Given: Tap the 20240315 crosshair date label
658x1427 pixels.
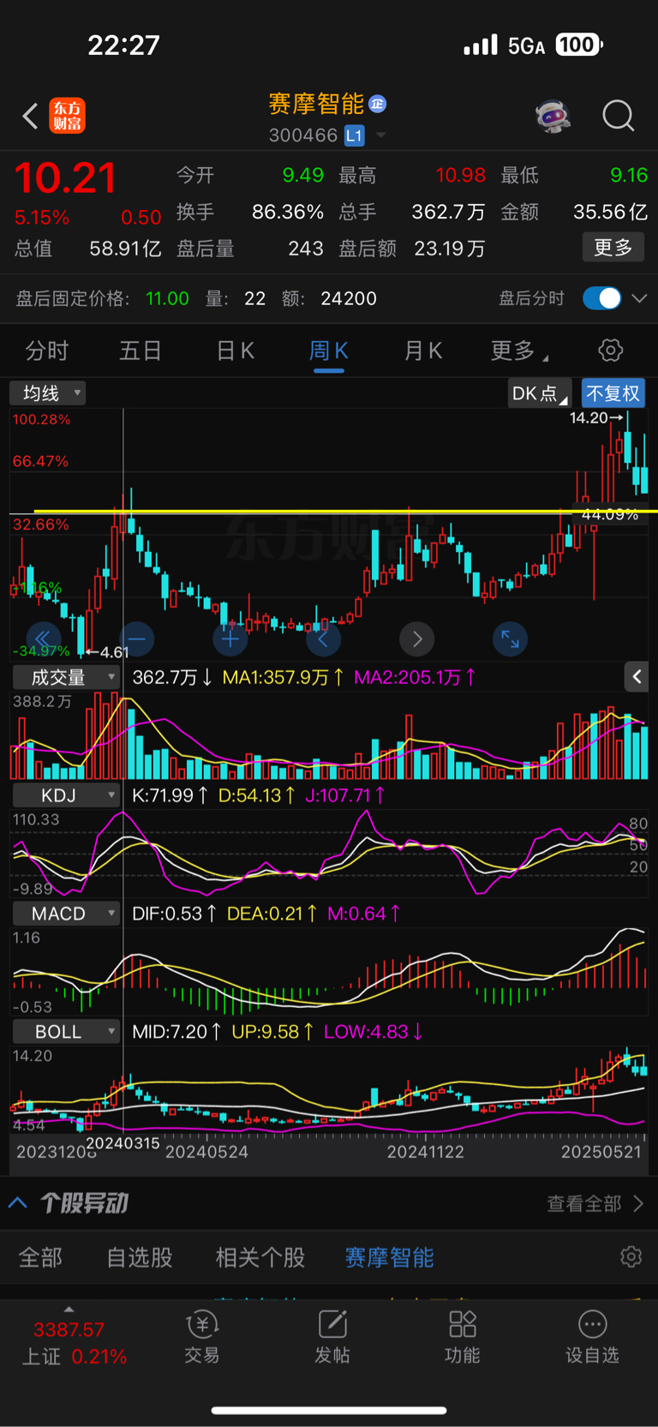Looking at the screenshot, I should [123, 1142].
